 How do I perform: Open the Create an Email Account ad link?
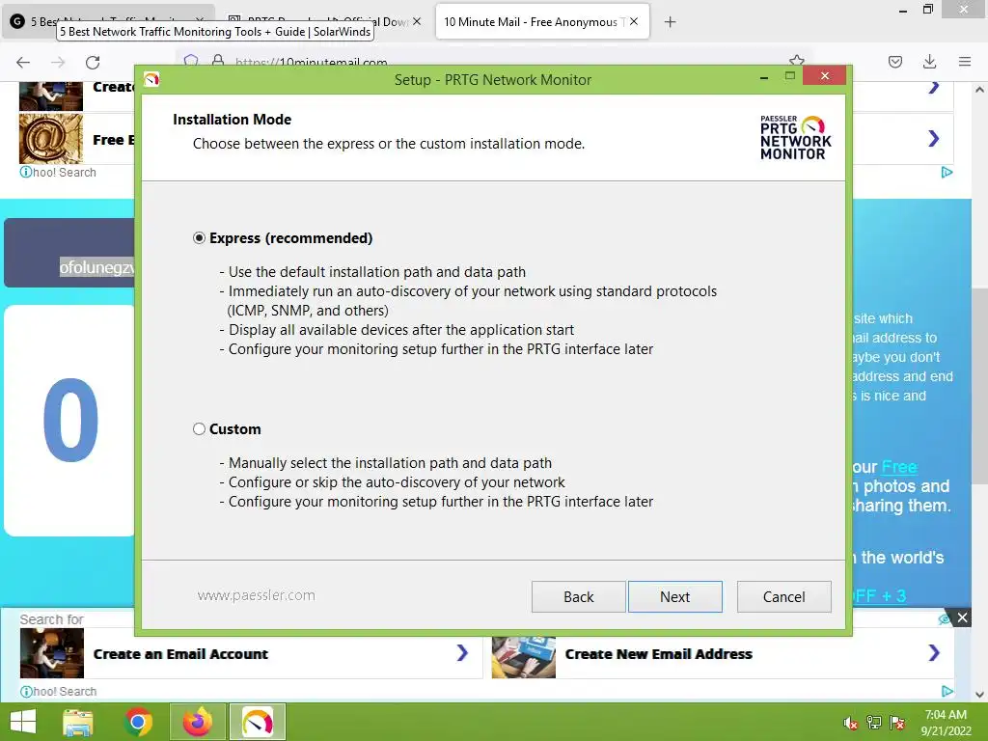[x=180, y=654]
